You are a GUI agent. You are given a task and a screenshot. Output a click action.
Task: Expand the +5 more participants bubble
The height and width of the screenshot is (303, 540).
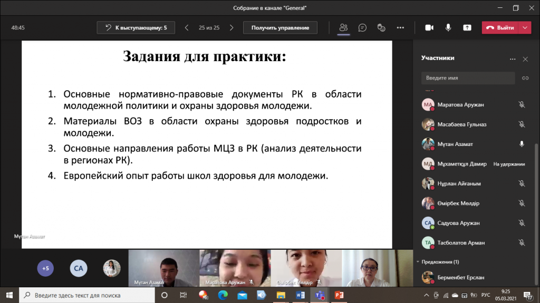pyautogui.click(x=45, y=268)
